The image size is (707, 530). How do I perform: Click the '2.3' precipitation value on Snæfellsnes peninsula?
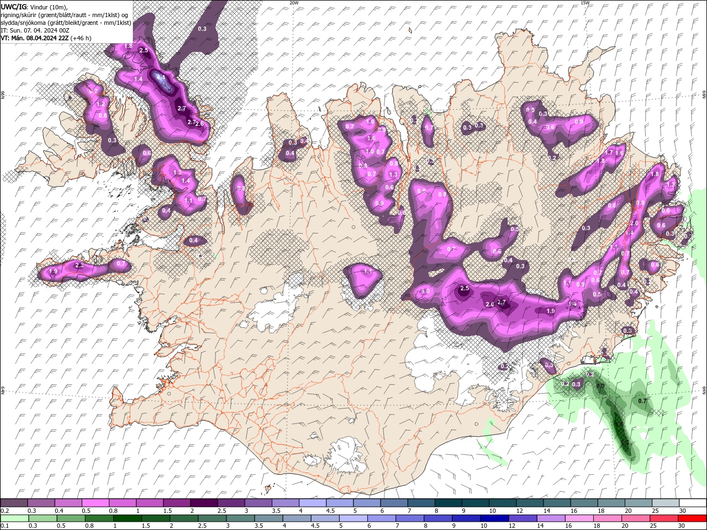point(79,266)
